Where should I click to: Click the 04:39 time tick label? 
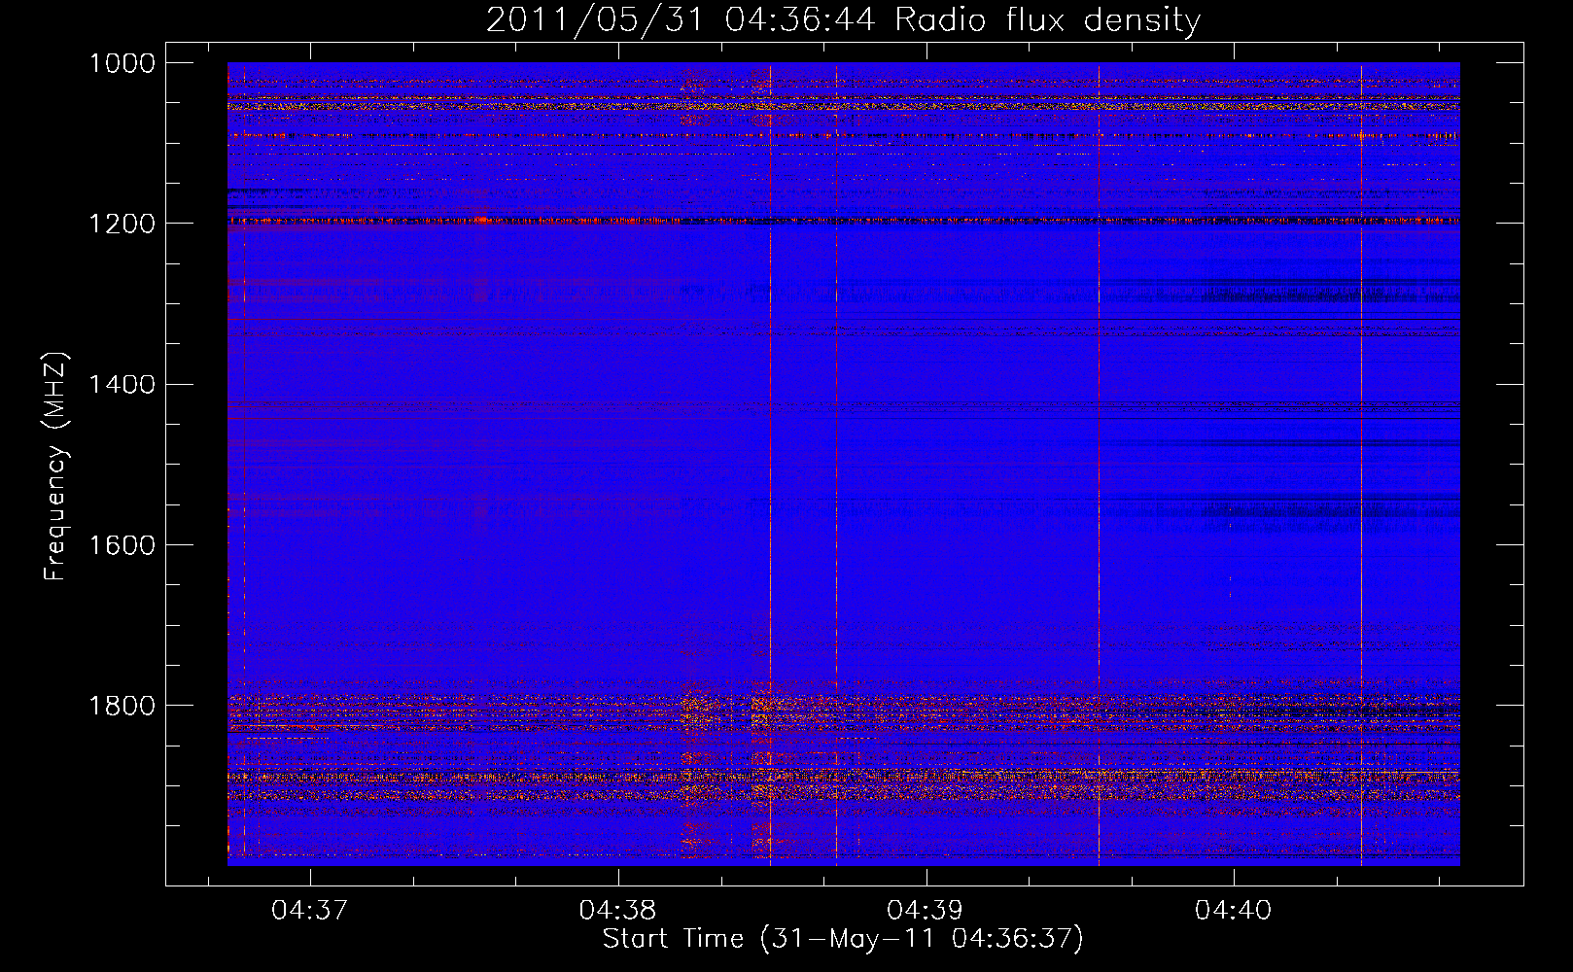coord(926,910)
